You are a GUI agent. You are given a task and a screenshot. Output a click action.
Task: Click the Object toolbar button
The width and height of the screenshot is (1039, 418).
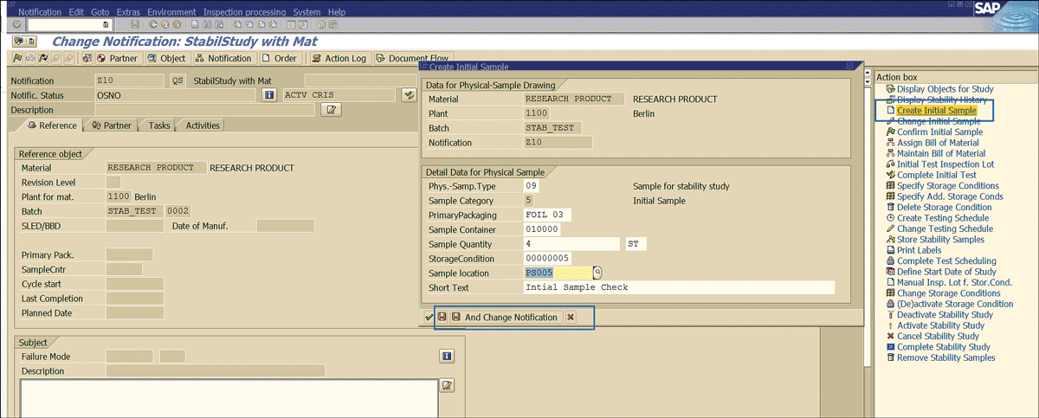pos(166,58)
